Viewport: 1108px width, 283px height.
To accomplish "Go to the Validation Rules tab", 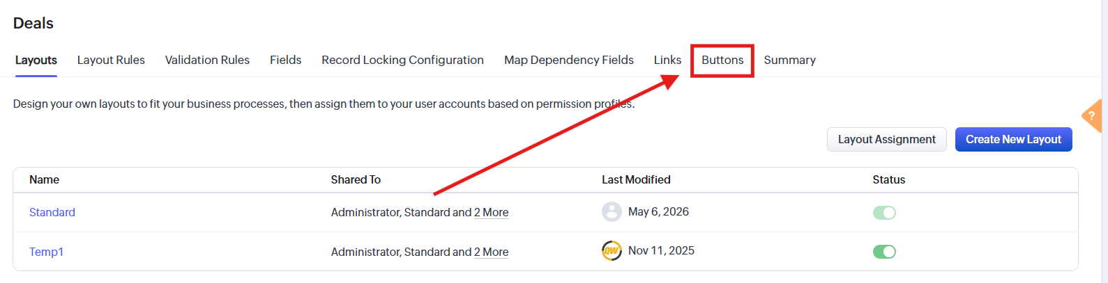I will (207, 60).
